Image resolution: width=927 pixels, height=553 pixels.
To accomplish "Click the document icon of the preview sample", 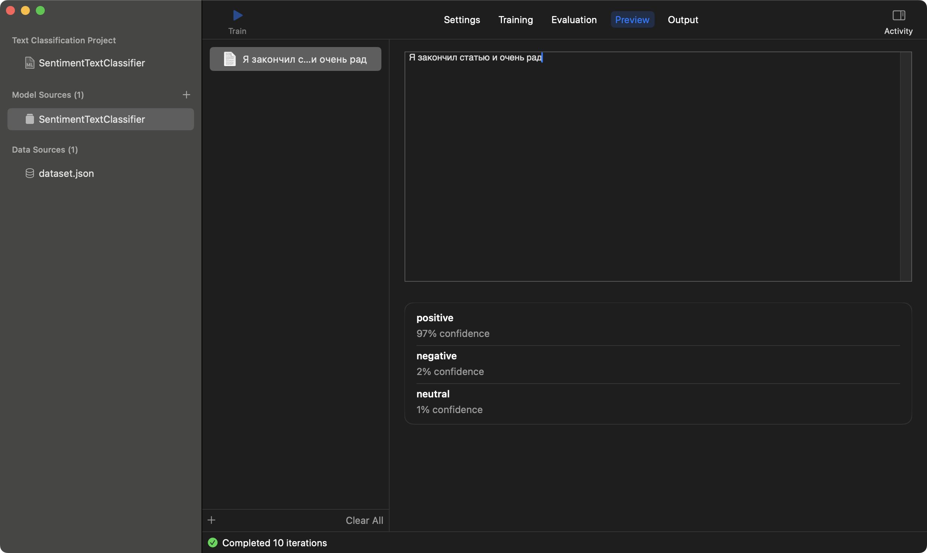I will (x=230, y=59).
